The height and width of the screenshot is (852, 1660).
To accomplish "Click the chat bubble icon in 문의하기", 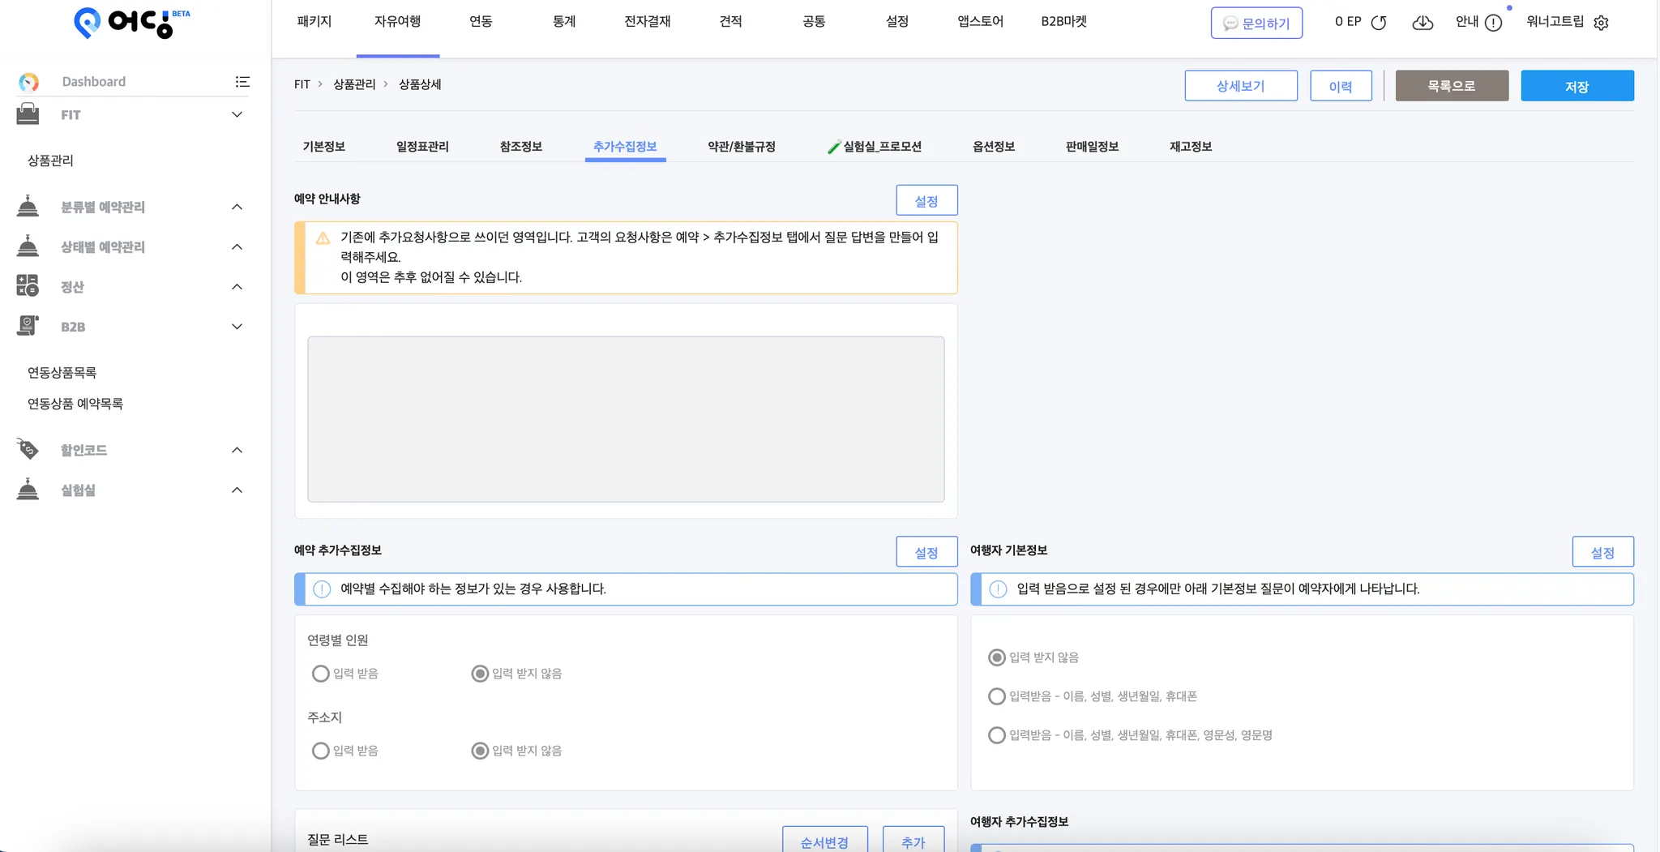I will (x=1230, y=24).
